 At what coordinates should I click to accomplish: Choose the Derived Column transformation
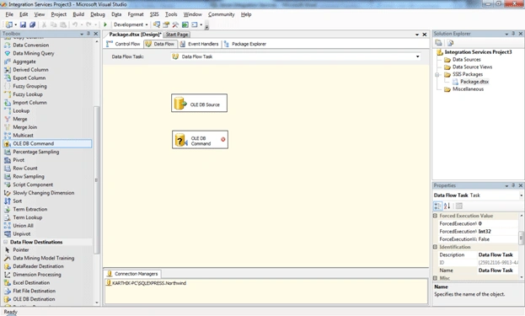coord(30,70)
